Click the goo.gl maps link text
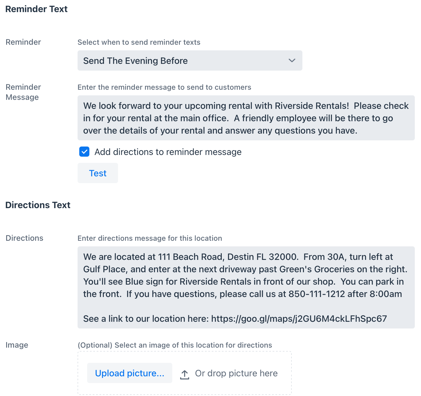Image resolution: width=421 pixels, height=396 pixels. (299, 319)
